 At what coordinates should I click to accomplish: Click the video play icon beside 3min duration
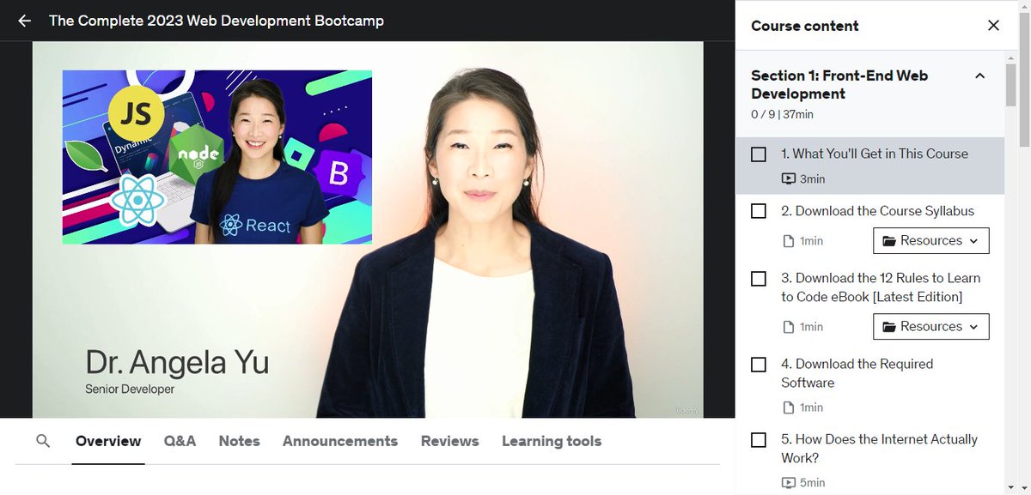787,178
